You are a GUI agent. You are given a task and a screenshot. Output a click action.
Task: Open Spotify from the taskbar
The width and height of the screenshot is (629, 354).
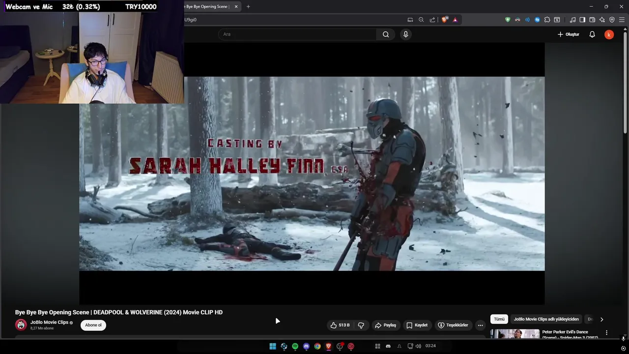coord(295,346)
